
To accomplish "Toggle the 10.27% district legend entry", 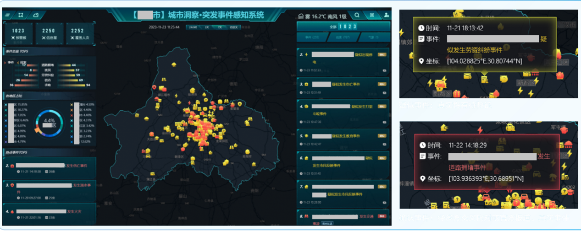I will point(16,110).
